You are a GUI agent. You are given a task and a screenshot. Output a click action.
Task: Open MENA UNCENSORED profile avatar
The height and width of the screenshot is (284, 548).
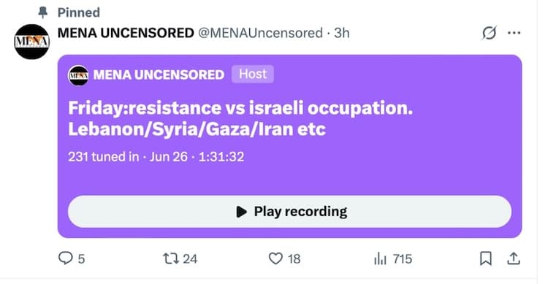pos(32,42)
